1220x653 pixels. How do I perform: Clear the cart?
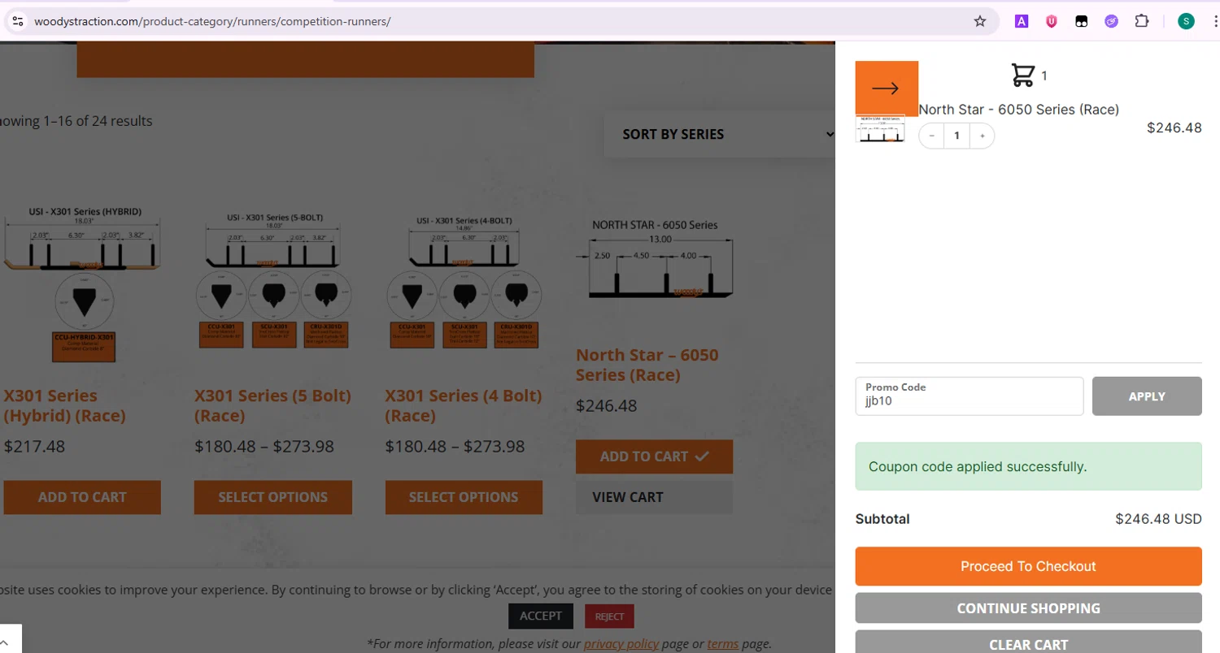click(x=1028, y=642)
